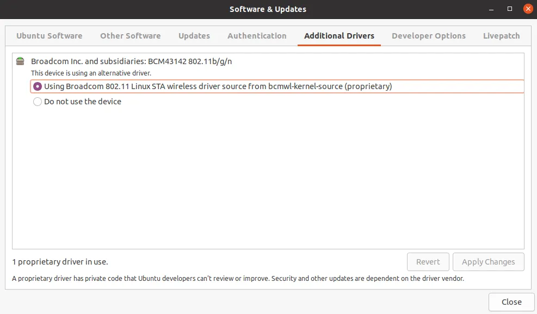This screenshot has height=314, width=537.
Task: Click Apply Changes to confirm driver selection
Action: tap(488, 262)
